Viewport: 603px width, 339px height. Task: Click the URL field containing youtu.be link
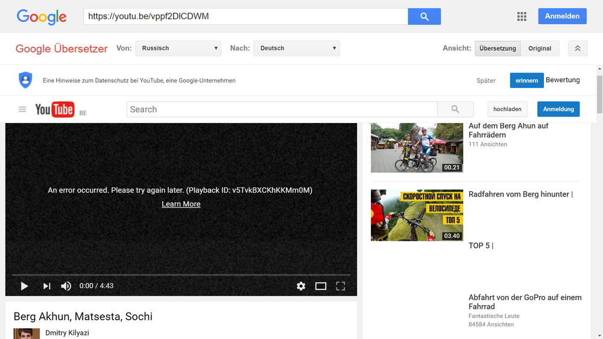(x=245, y=16)
